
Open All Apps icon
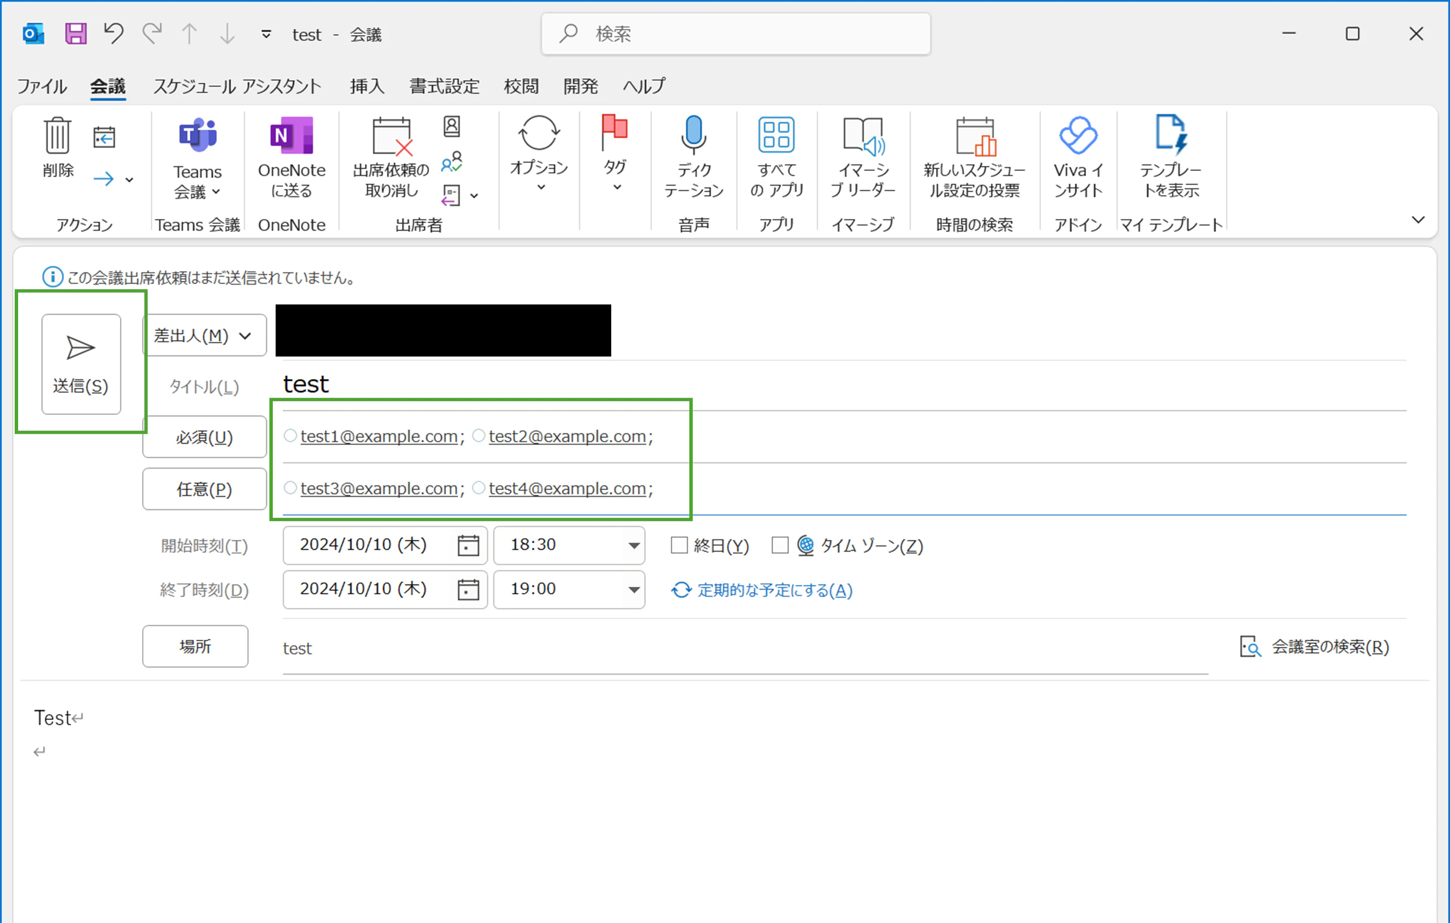pyautogui.click(x=776, y=158)
